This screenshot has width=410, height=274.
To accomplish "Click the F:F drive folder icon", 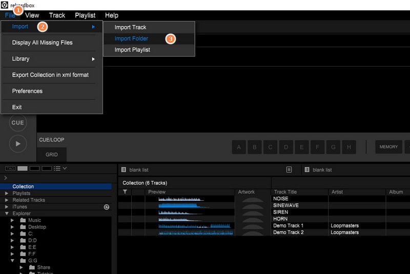I will pyautogui.click(x=23, y=254).
